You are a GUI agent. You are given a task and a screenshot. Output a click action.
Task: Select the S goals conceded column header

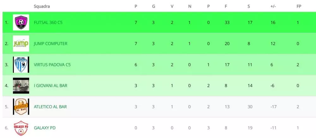coord(249,6)
